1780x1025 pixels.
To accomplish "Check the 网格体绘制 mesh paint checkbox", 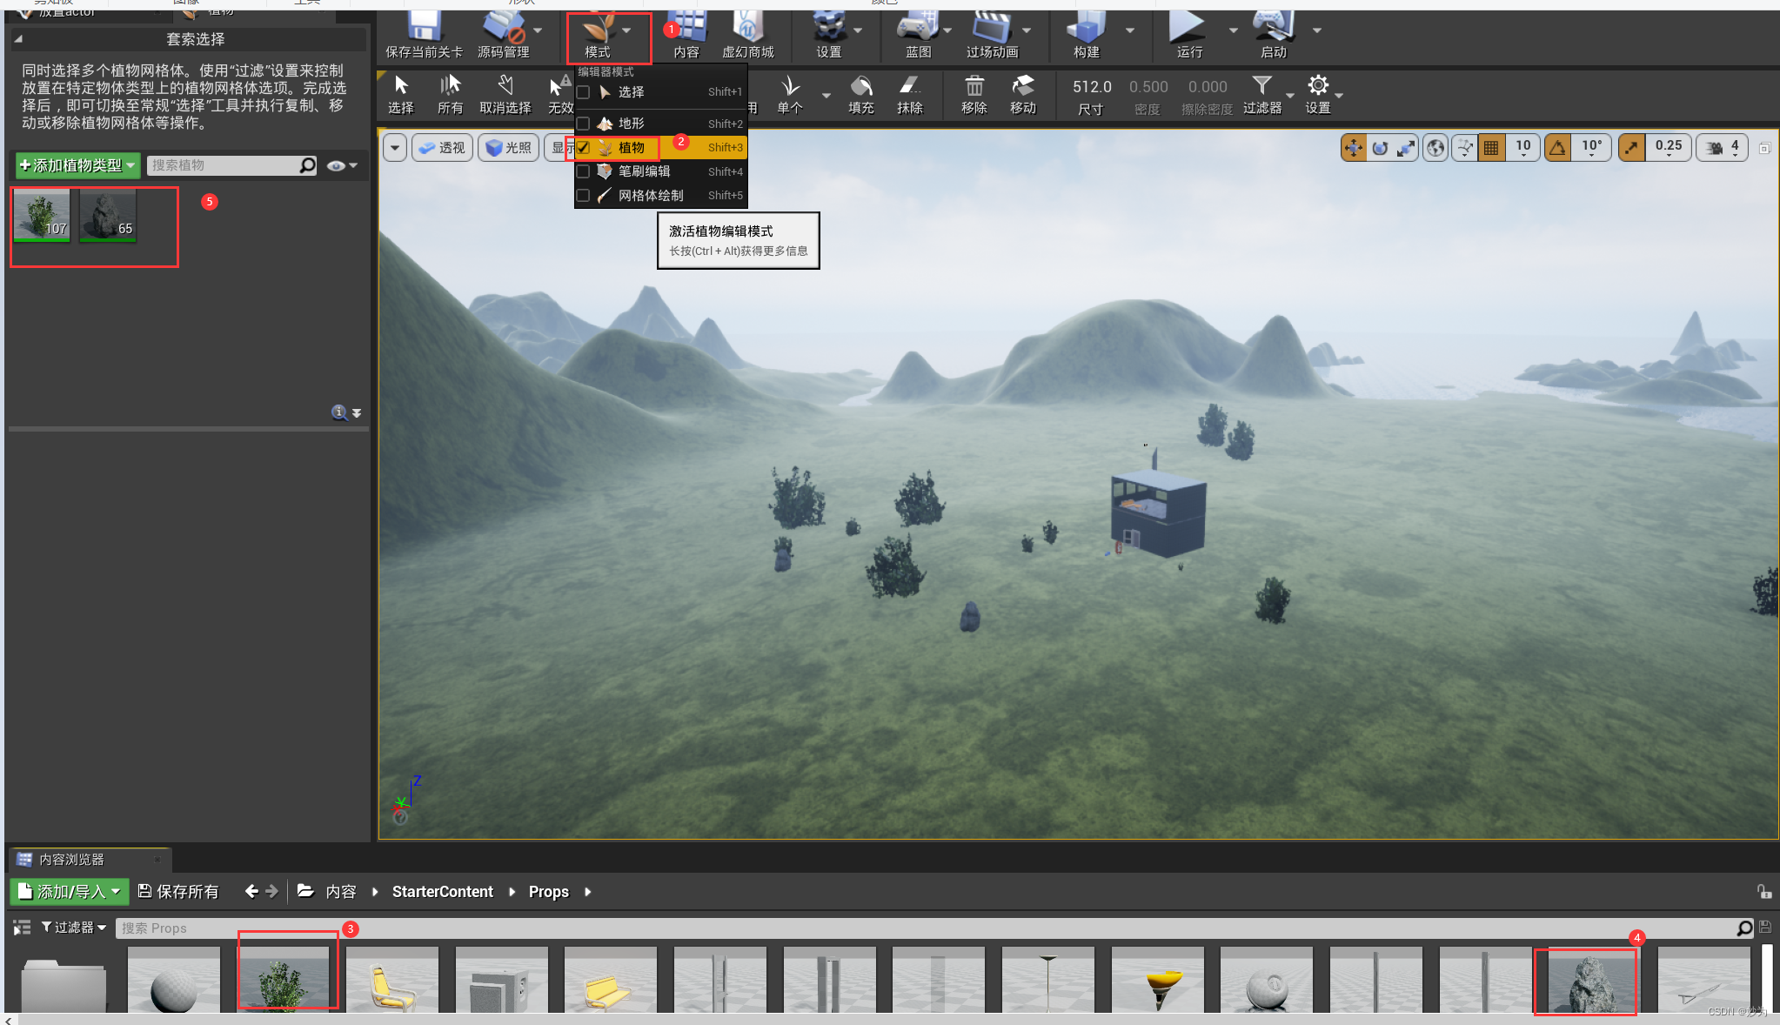I will click(584, 196).
